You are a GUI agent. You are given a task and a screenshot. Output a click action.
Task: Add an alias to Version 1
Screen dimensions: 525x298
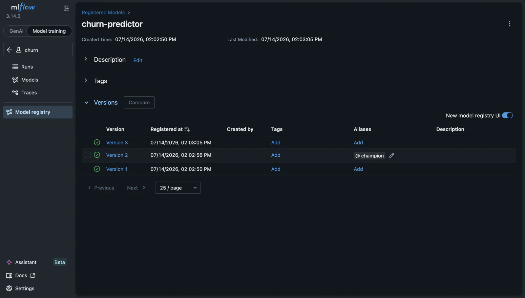tap(358, 169)
